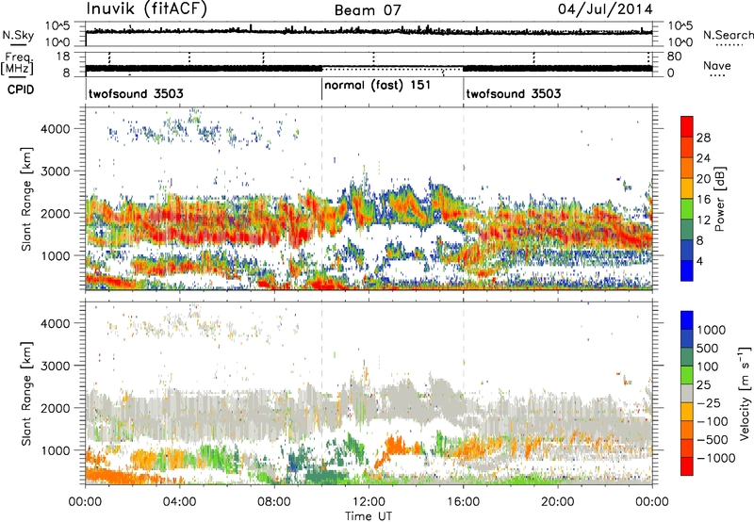Select the "Velocity [m s⁻¹]" colorbar title

[745, 393]
